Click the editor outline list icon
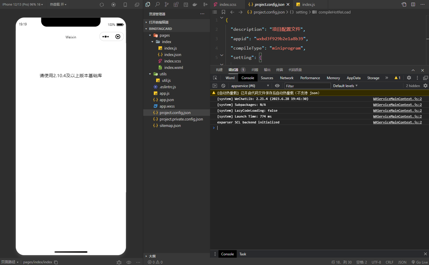 (x=215, y=12)
